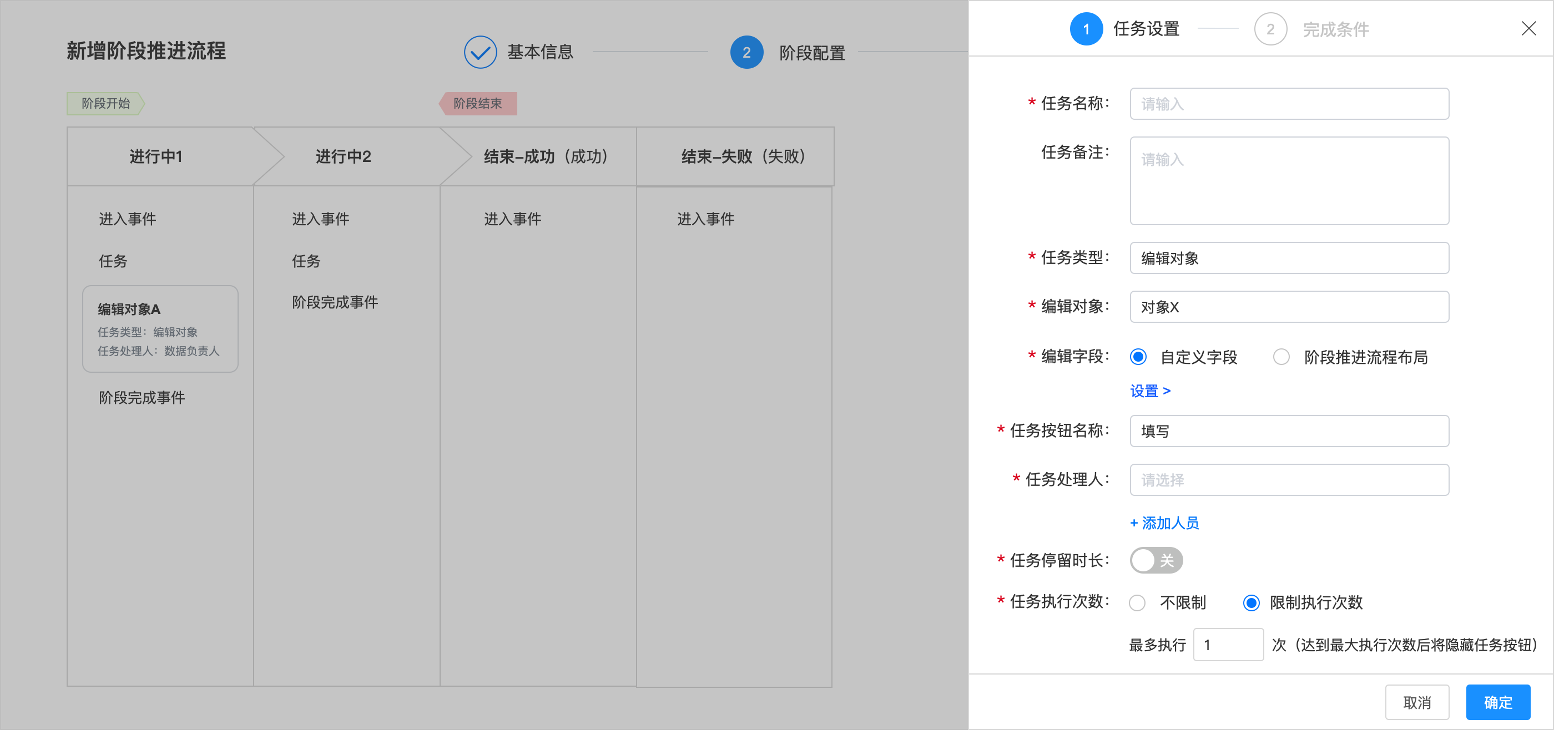Select the 结束-失败 stage header

[742, 157]
